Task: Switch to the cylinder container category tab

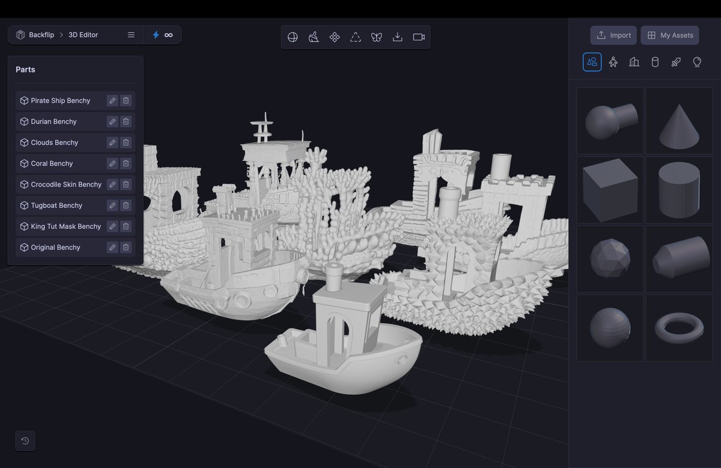Action: [x=656, y=62]
